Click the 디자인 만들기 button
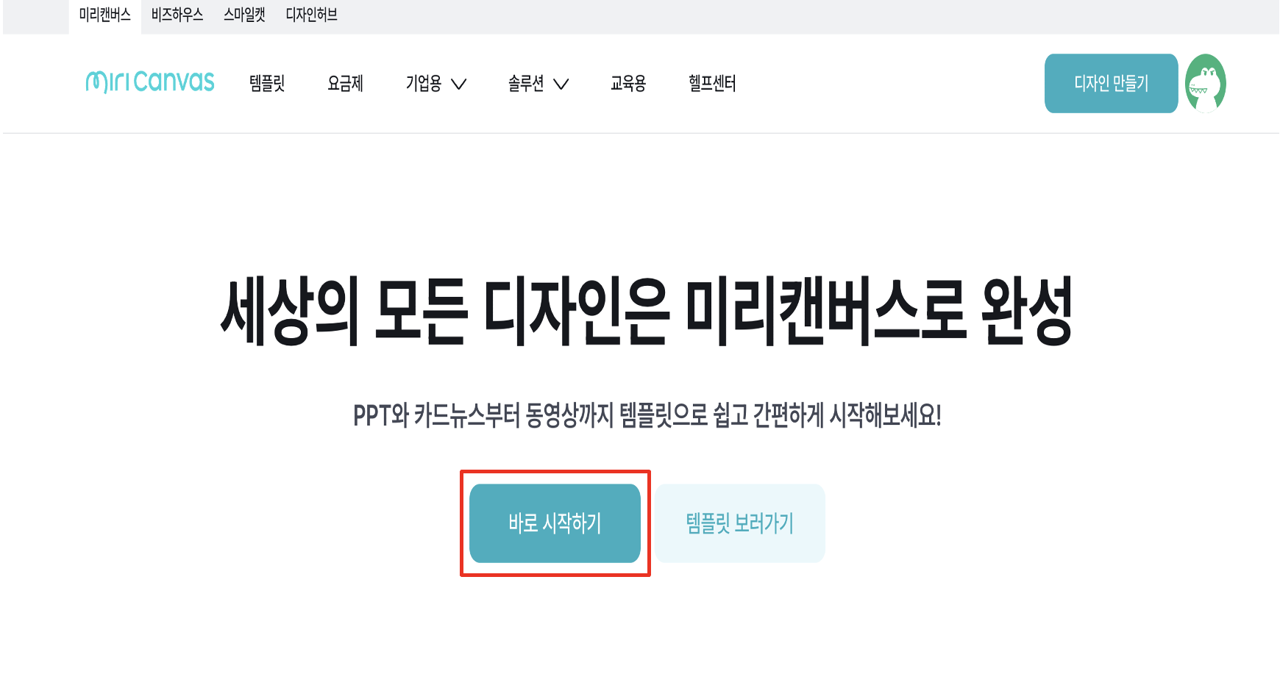 [x=1111, y=83]
